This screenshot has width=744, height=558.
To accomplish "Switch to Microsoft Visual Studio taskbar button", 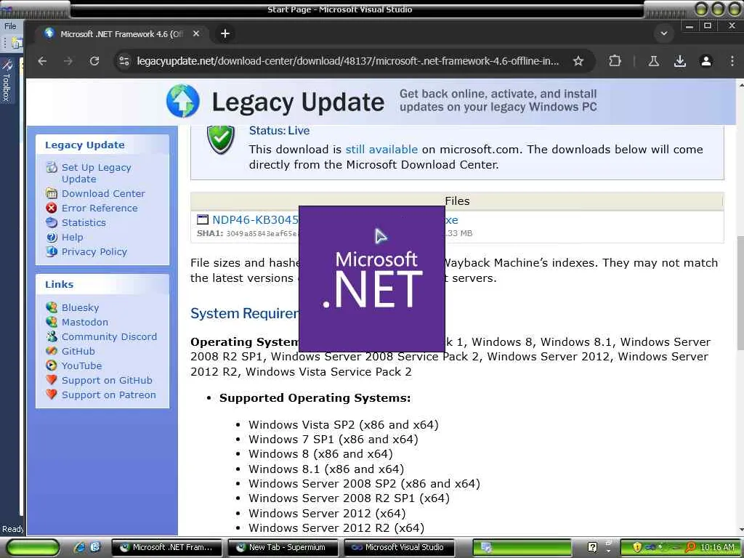I will pyautogui.click(x=399, y=548).
